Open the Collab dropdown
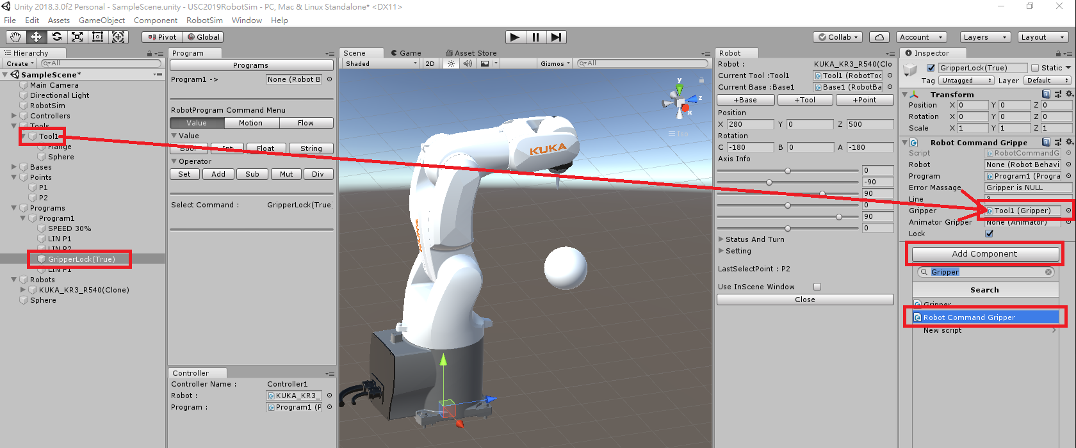 838,37
